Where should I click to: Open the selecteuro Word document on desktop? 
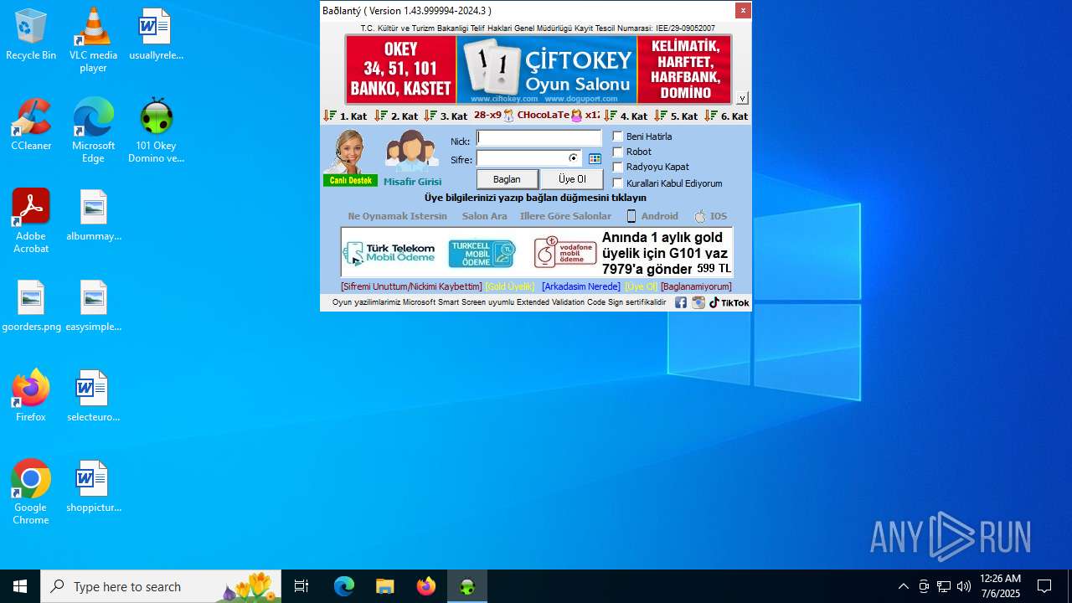(93, 396)
